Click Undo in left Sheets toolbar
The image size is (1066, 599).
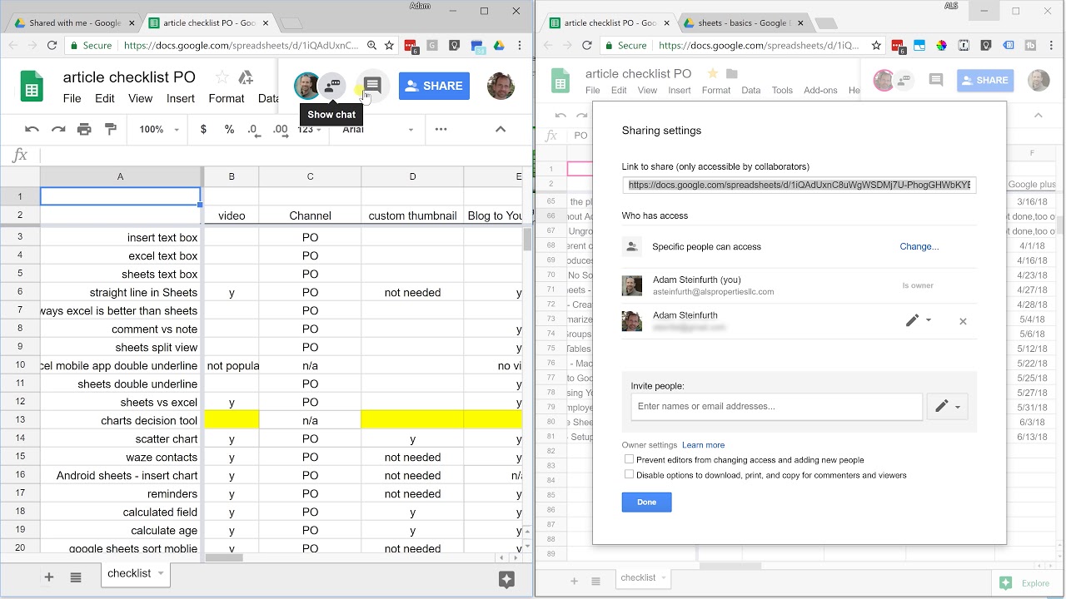(32, 129)
